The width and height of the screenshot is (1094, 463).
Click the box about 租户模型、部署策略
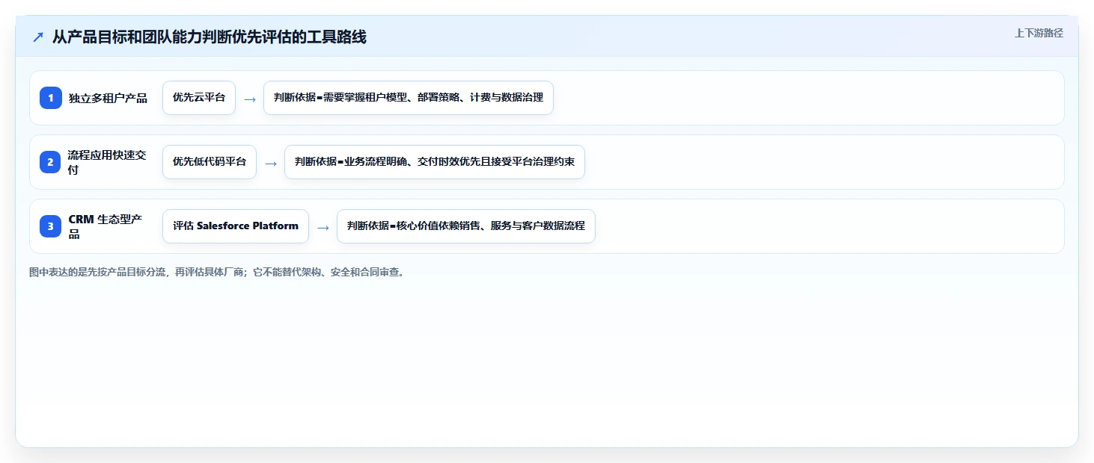click(x=409, y=98)
